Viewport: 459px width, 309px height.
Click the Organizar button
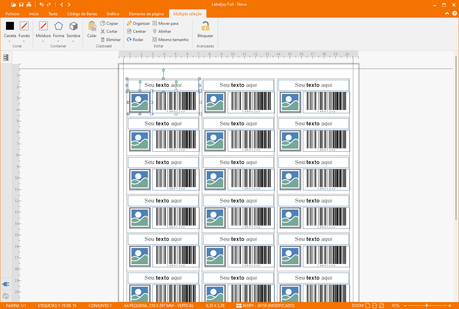click(138, 24)
